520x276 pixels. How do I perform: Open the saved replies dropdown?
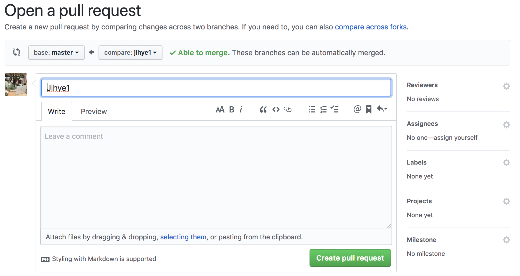[382, 109]
